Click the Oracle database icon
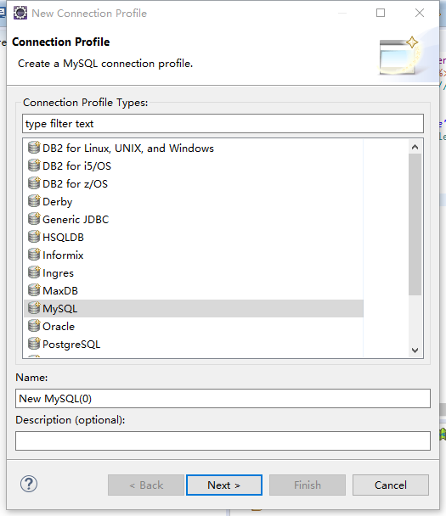Screen dimensions: 446x516 click(x=34, y=325)
